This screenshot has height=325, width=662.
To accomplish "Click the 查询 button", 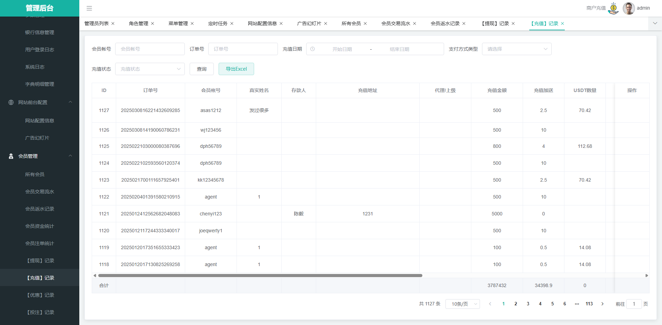I will [x=202, y=69].
